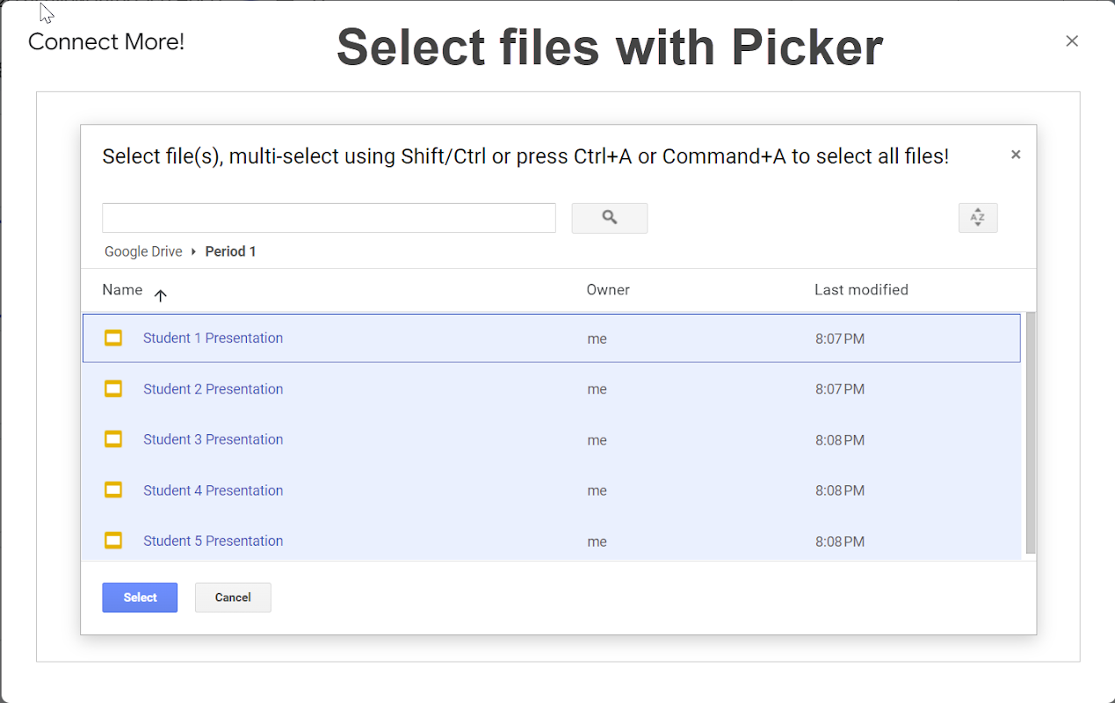Select the Student 3 Presentation file name
The image size is (1115, 703).
click(x=213, y=439)
